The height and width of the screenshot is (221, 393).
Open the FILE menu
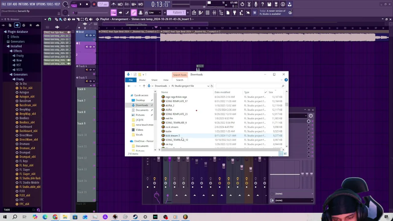(4, 4)
